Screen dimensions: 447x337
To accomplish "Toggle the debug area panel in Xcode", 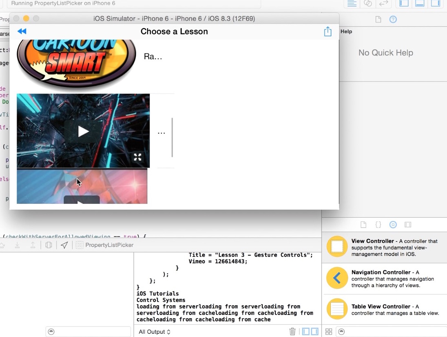I will (420, 3).
